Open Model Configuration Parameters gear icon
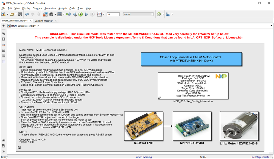The width and height of the screenshot is (274, 159). click(x=51, y=14)
